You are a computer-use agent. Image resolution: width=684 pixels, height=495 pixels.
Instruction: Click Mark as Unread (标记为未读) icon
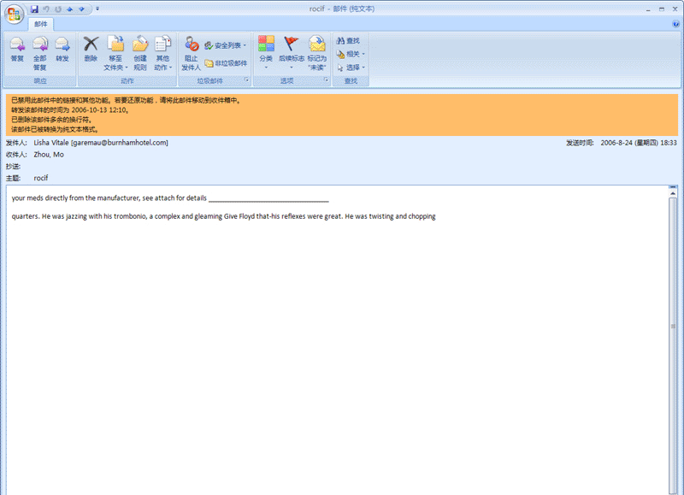coord(317,50)
